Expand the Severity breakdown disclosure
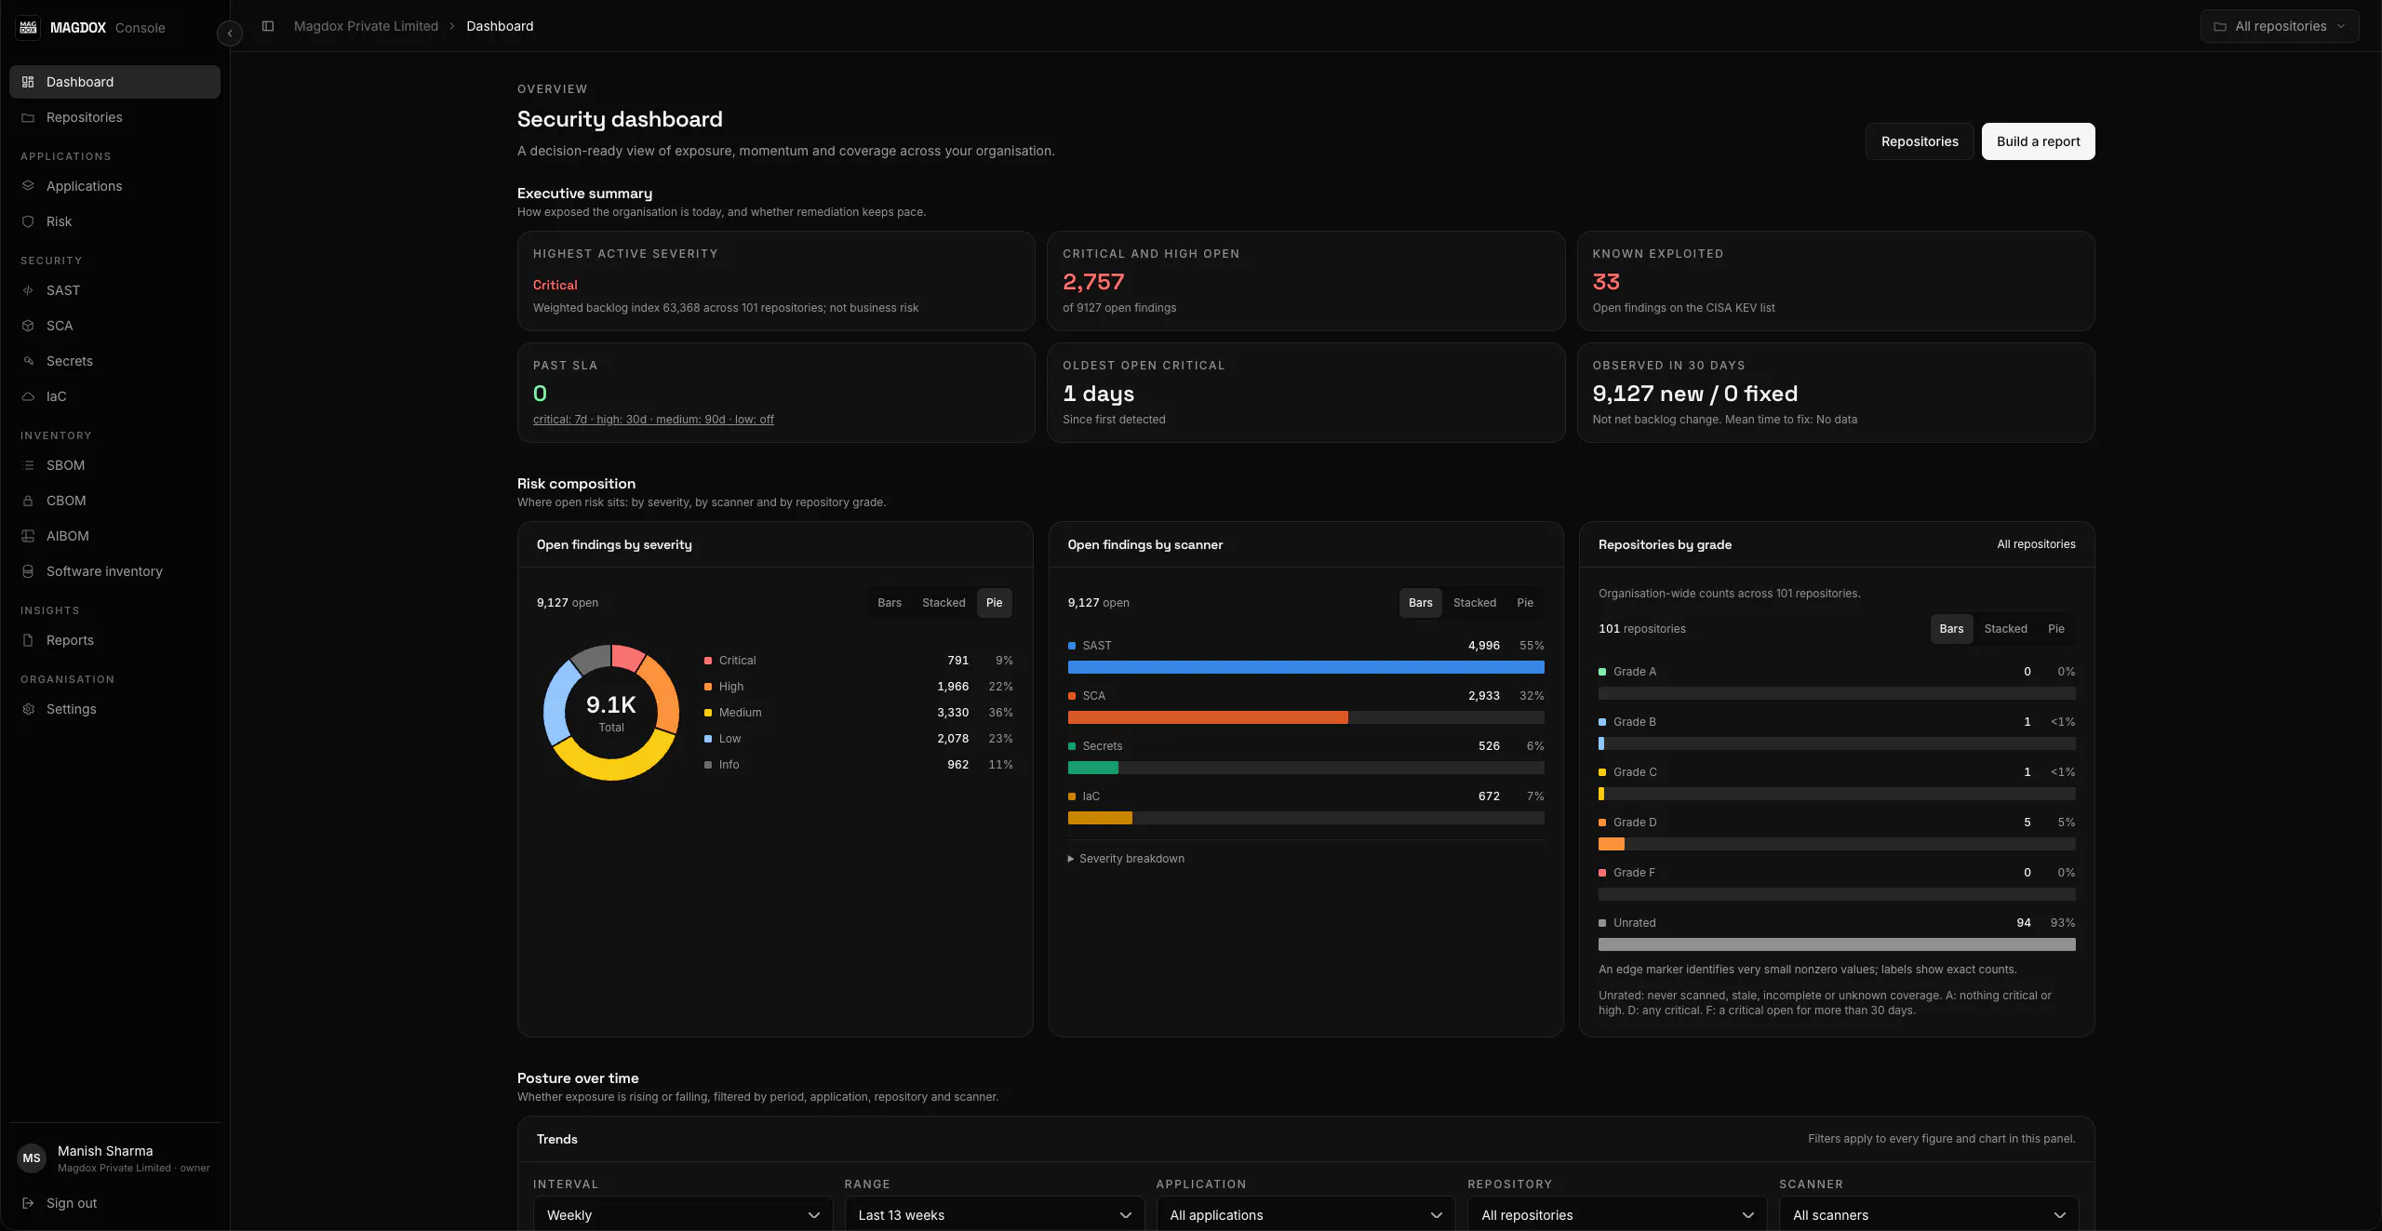This screenshot has height=1231, width=2382. [x=1126, y=859]
